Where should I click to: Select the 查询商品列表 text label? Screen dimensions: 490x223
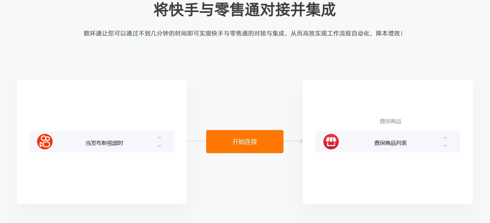coord(390,143)
